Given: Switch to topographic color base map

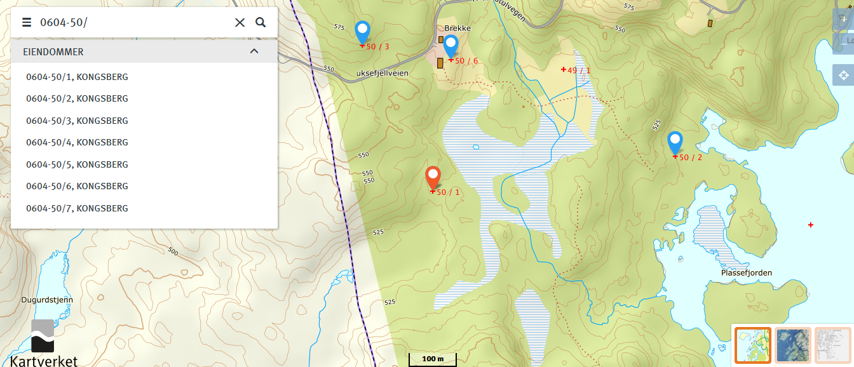Looking at the screenshot, I should 753,345.
